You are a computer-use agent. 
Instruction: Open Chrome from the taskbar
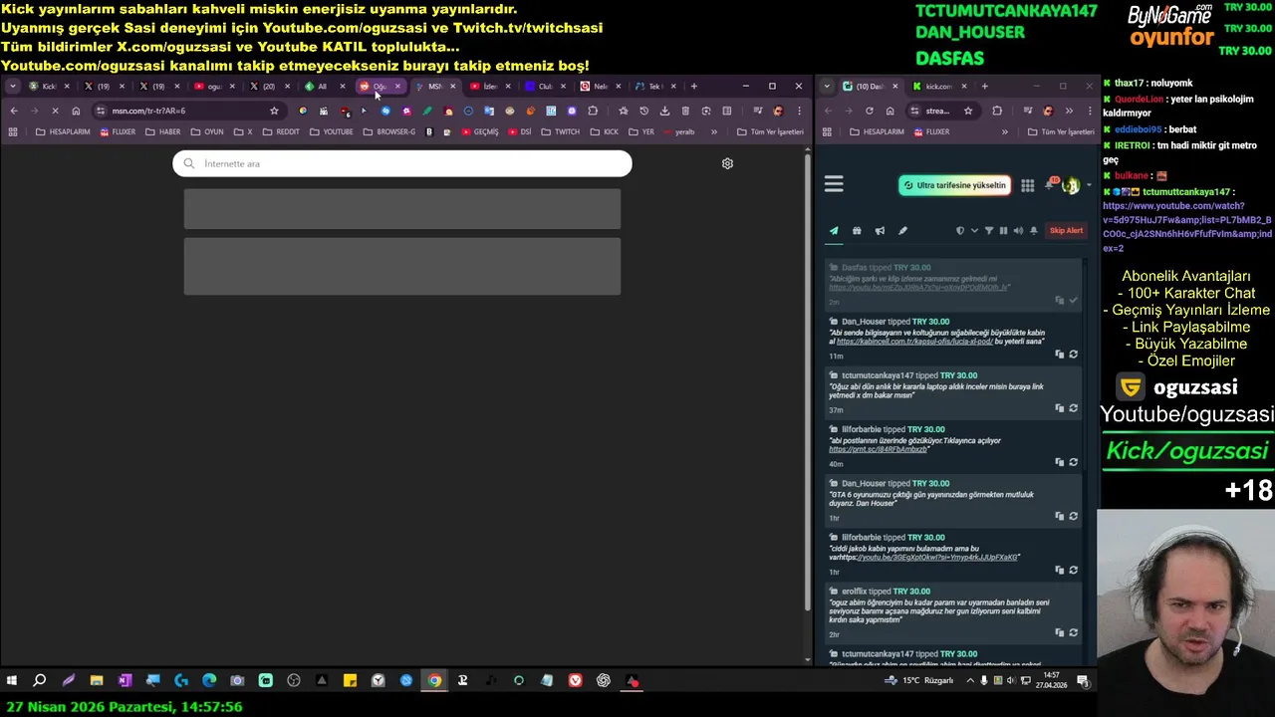434,681
